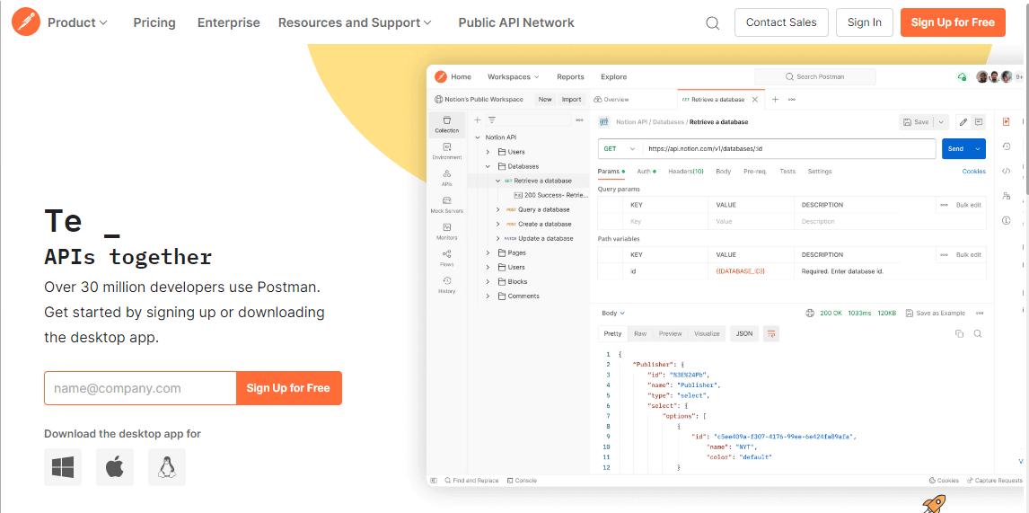Open the response Body dropdown
1029x513 pixels.
point(613,314)
